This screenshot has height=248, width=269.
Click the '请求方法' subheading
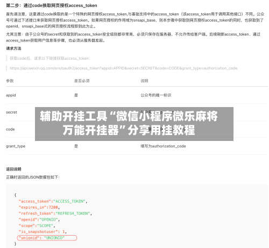pyautogui.click(x=13, y=48)
